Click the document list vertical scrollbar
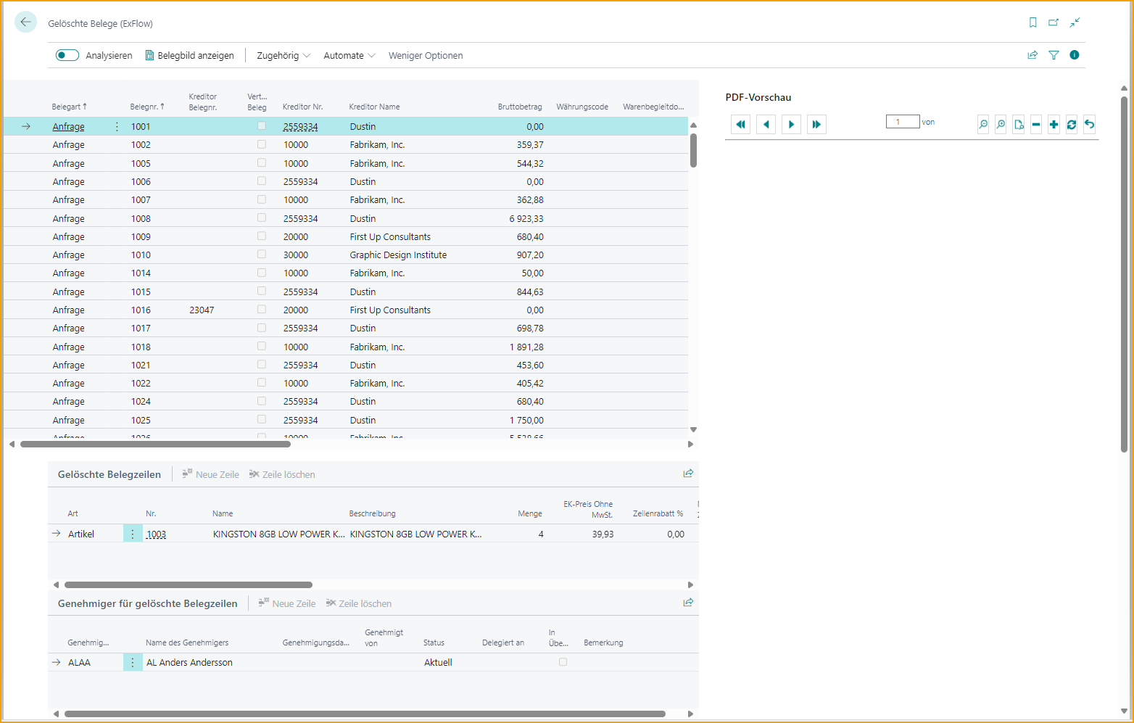The height and width of the screenshot is (723, 1134). coord(693,150)
